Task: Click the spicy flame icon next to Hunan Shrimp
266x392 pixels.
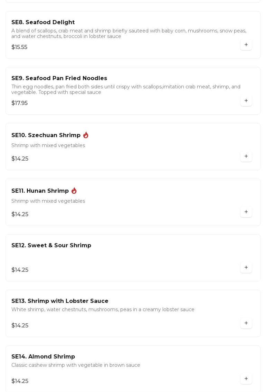Action: [x=74, y=191]
